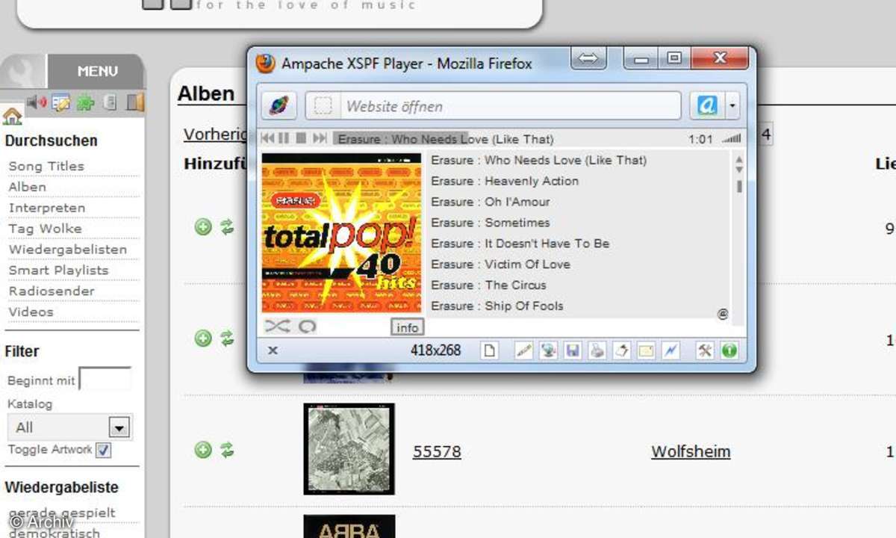Viewport: 896px width, 538px height.
Task: Click the notepad pencil icon in sidebar toolbar
Action: 60,102
